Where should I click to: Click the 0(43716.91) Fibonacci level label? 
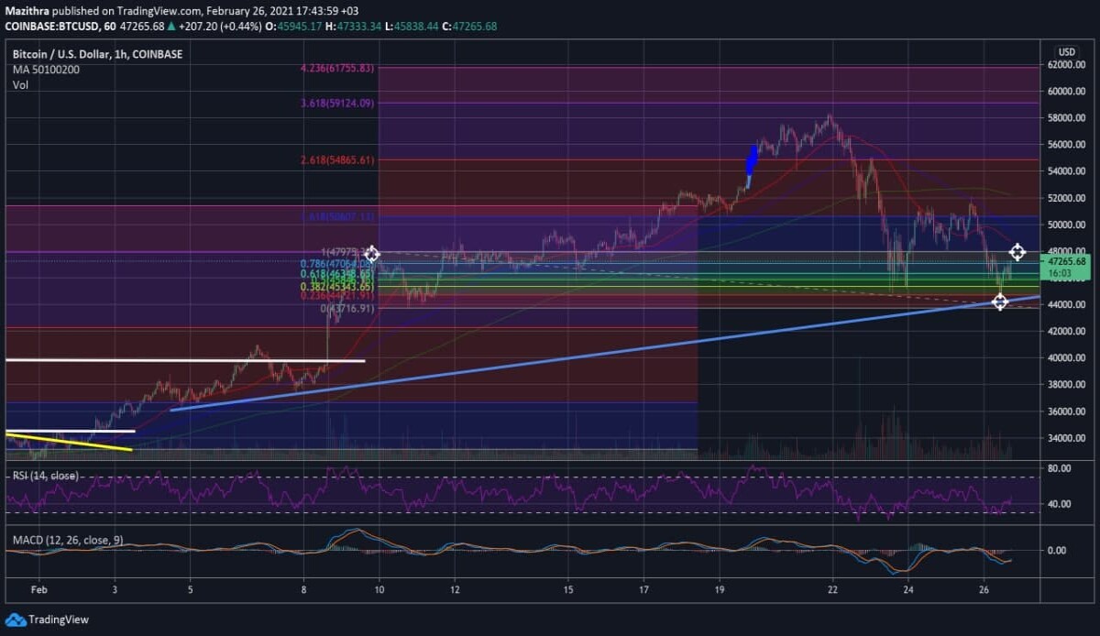[x=348, y=309]
